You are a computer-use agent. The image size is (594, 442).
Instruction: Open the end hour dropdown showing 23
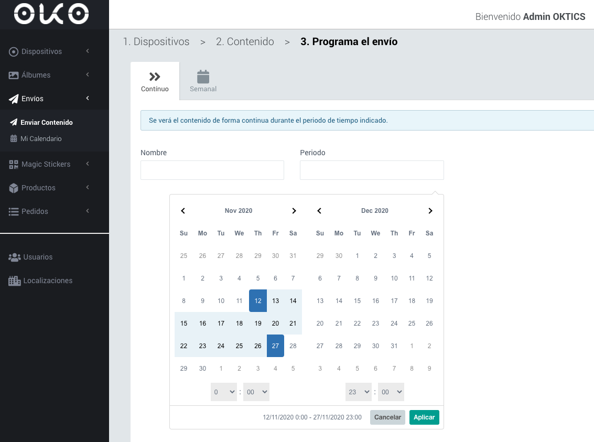tap(359, 392)
